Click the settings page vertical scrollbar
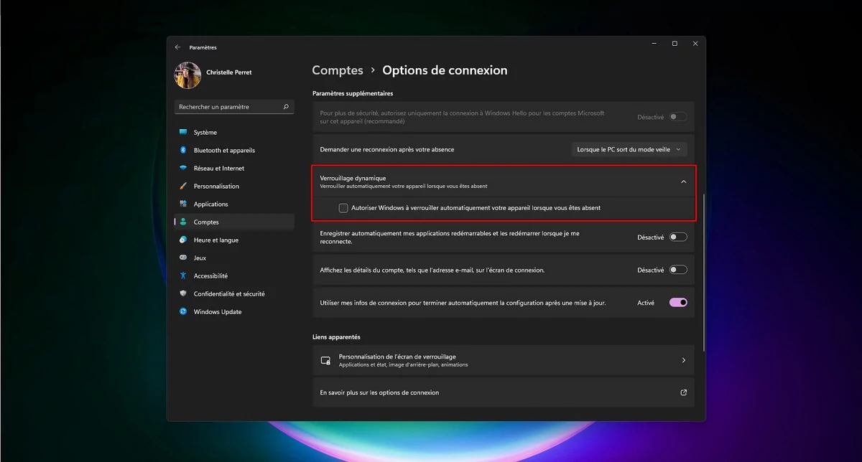 [x=704, y=272]
